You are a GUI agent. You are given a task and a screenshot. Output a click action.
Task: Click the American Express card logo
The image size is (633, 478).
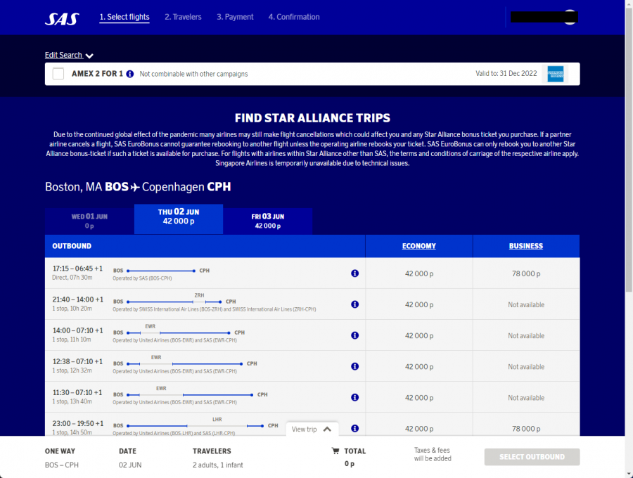(x=556, y=74)
